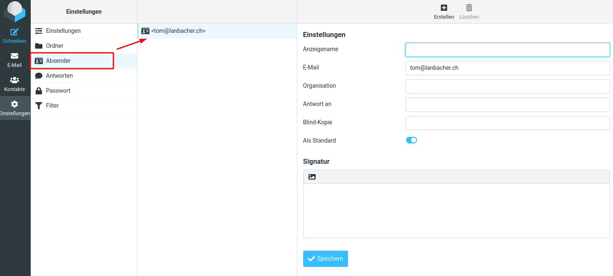The height and width of the screenshot is (276, 613).
Task: Open the Einstellungen sliders menu item
Action: click(84, 31)
